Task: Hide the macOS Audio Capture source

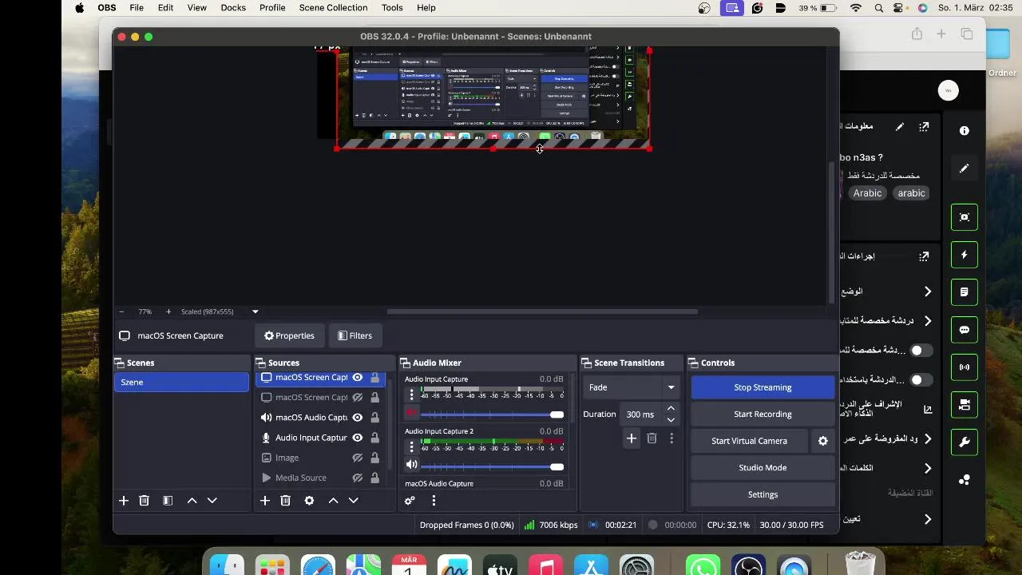Action: (x=358, y=418)
